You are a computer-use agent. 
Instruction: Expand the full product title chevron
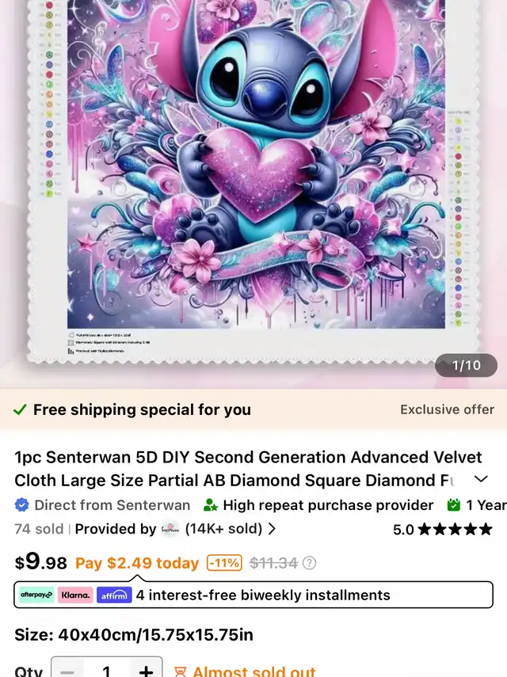pos(481,479)
